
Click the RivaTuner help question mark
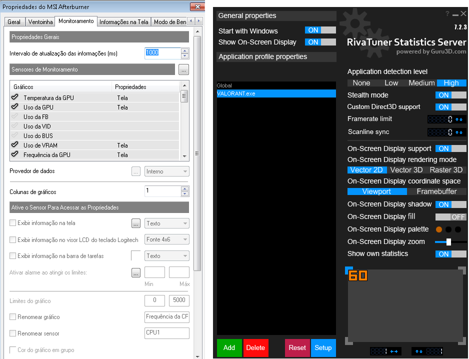[x=447, y=13]
